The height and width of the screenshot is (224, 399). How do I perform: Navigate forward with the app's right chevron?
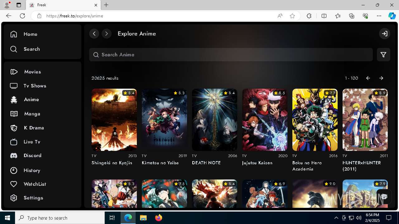(107, 34)
